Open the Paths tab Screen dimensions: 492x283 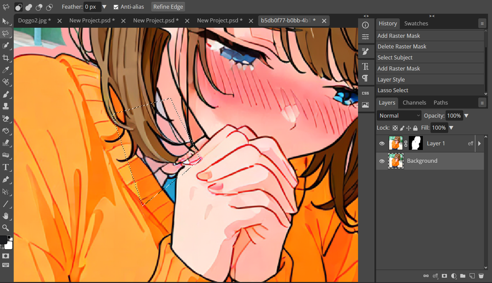pos(440,103)
